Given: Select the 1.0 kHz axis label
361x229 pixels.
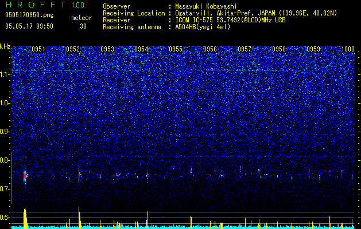Looking at the screenshot, I should pyautogui.click(x=5, y=103).
